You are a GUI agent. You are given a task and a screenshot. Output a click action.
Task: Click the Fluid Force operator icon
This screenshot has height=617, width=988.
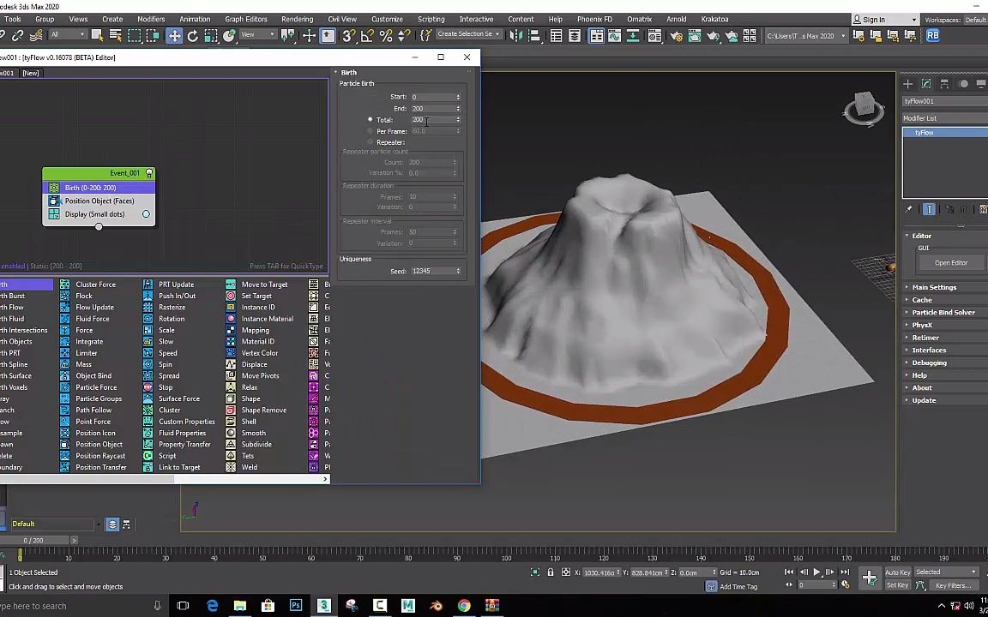[65, 319]
